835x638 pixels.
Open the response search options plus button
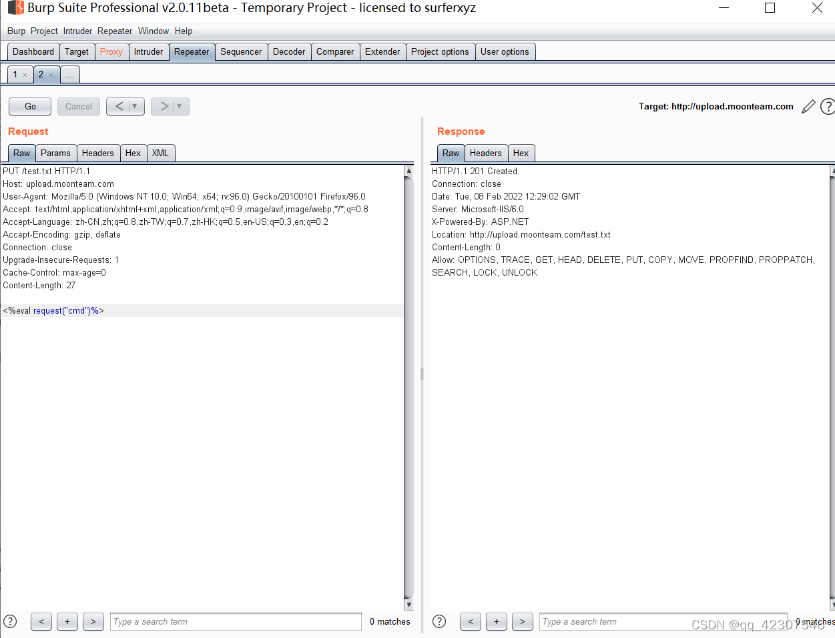(x=497, y=621)
